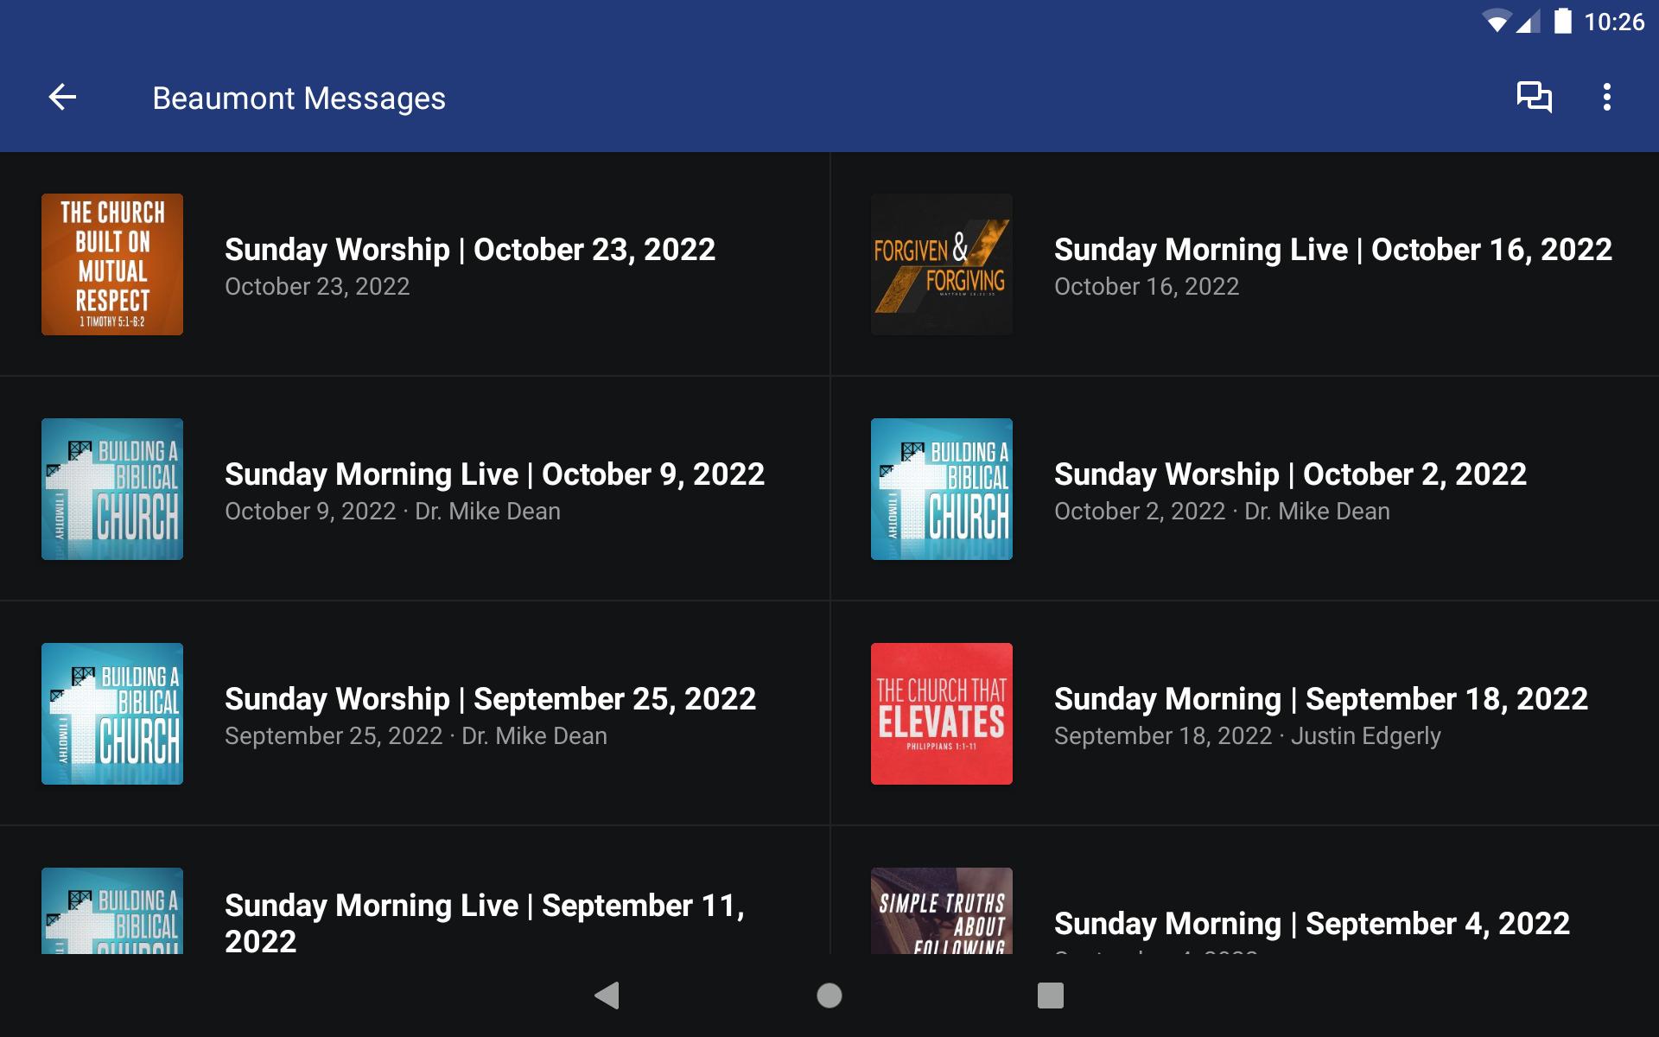Image resolution: width=1659 pixels, height=1037 pixels.
Task: Open The Church That Elevates thumbnail
Action: pyautogui.click(x=942, y=714)
